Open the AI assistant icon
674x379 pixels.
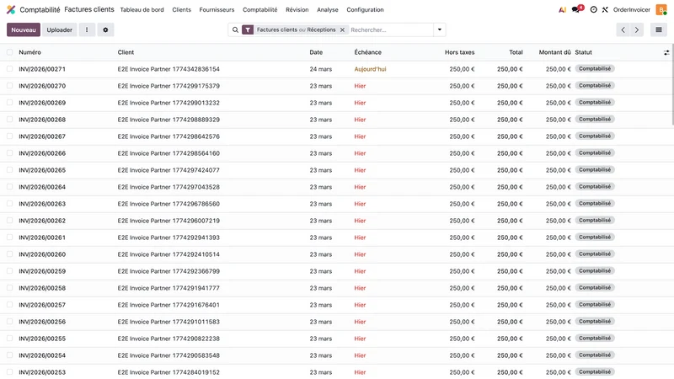tap(562, 9)
